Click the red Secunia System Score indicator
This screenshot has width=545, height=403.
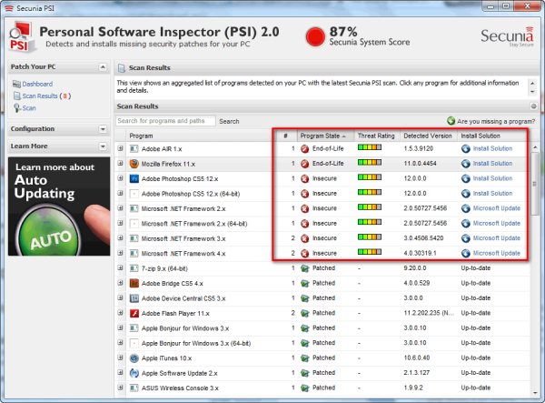tap(315, 37)
